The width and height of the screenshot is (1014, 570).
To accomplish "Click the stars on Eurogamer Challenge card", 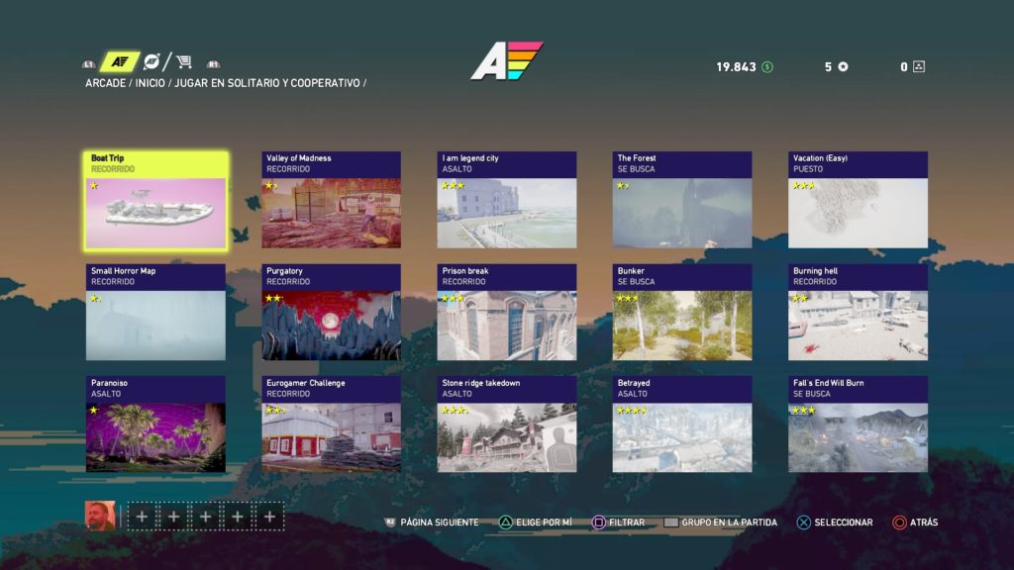I will [x=275, y=411].
